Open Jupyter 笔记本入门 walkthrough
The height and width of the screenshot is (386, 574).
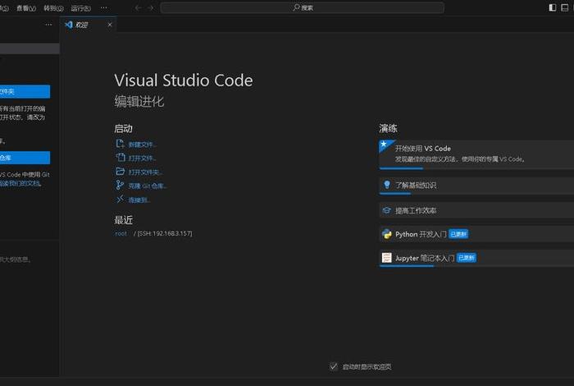[x=476, y=258]
